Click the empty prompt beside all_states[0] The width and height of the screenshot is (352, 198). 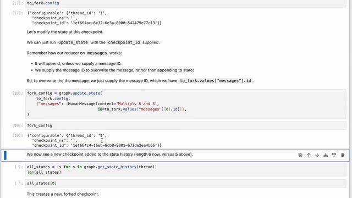click(18, 183)
